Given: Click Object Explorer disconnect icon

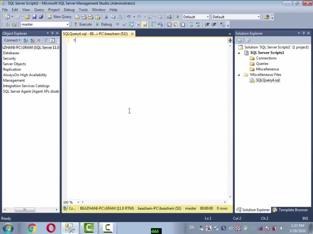Looking at the screenshot, I should [x=32, y=40].
